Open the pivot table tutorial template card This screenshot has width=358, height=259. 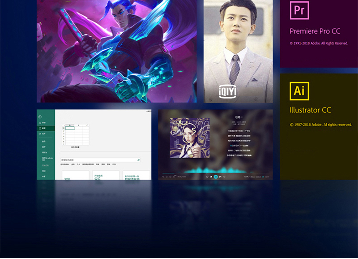click(136, 175)
